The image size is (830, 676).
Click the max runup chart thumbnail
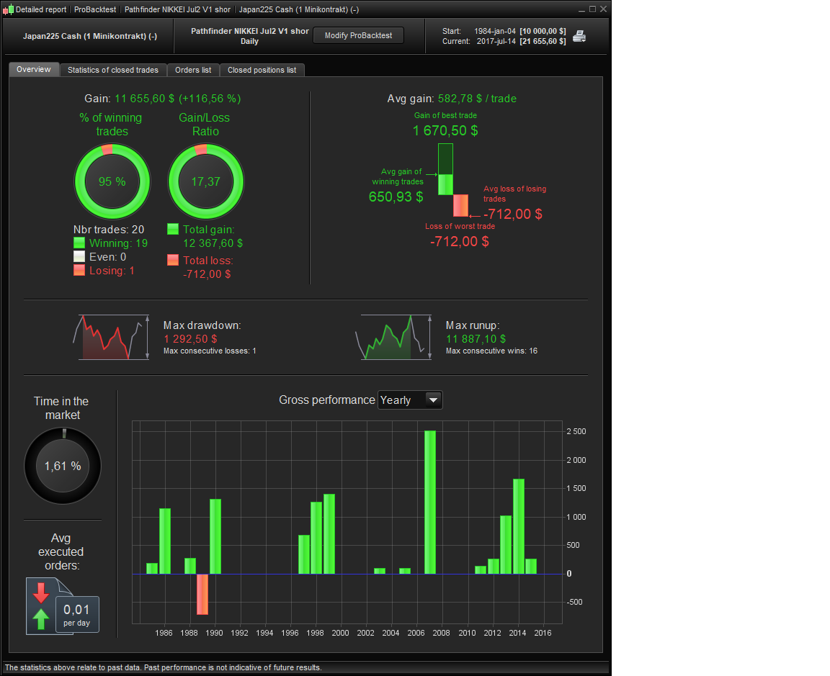pyautogui.click(x=393, y=338)
